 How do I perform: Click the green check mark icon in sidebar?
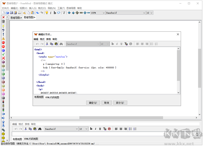tap(3, 54)
